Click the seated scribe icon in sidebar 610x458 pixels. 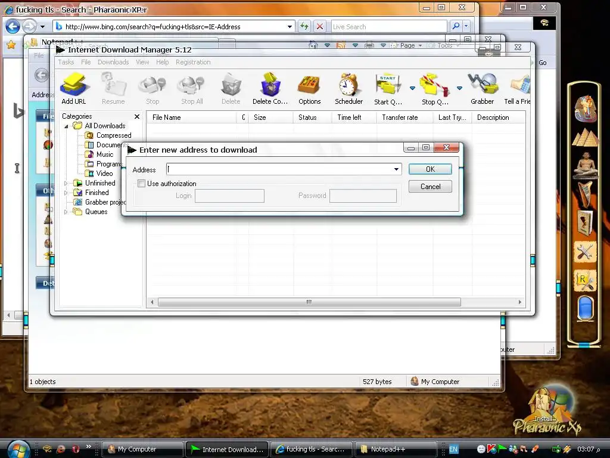click(585, 165)
